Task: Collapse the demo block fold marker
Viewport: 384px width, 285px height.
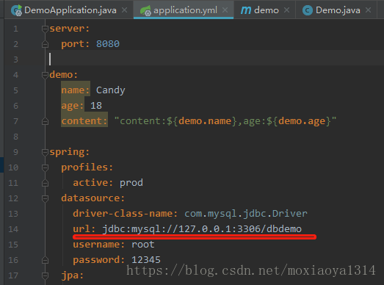Action: click(45, 75)
